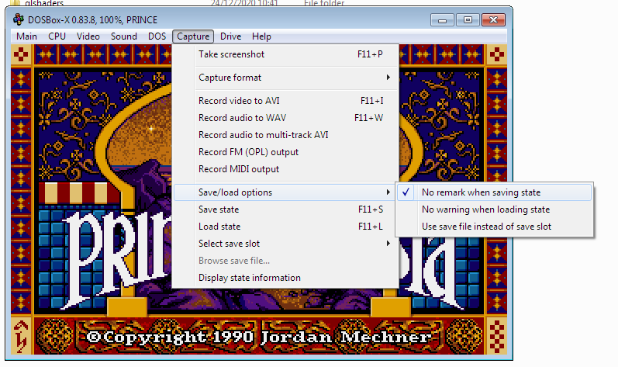This screenshot has height=367, width=618.
Task: Start Record audio to WAV
Action: point(286,118)
